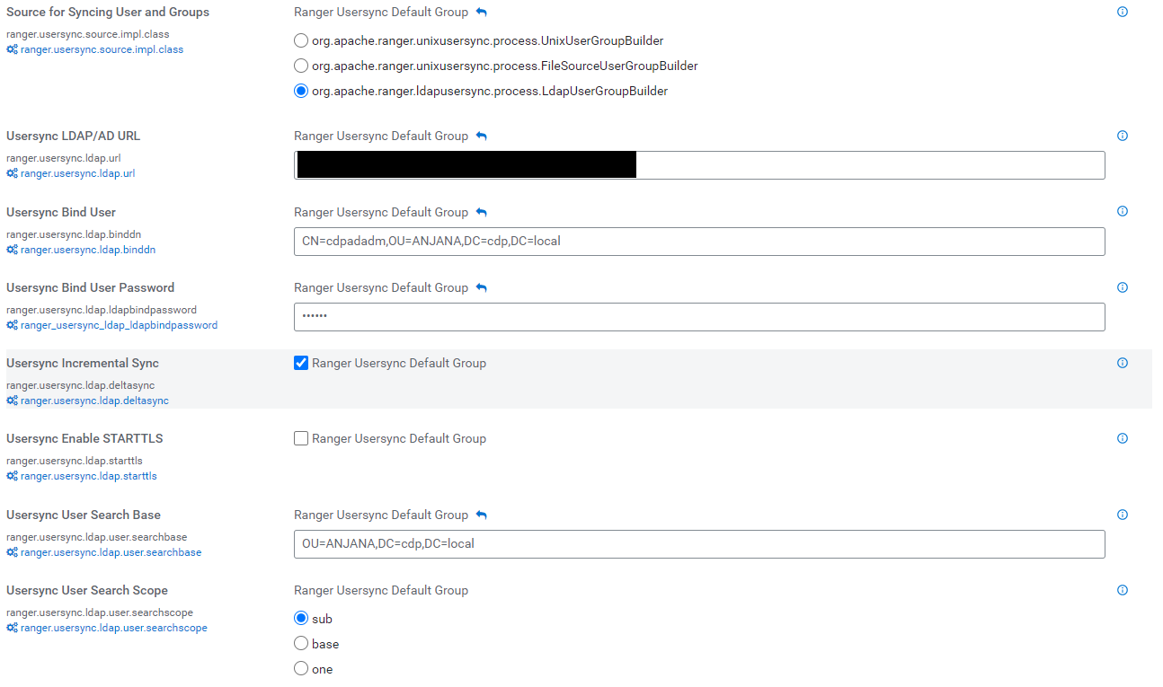This screenshot has width=1163, height=687.
Task: Open ranger.usersync.ldap.user.searchscope link
Action: (113, 629)
